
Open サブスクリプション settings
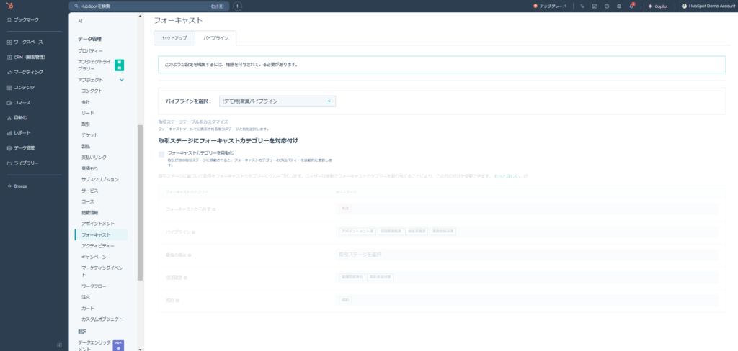[x=99, y=180]
